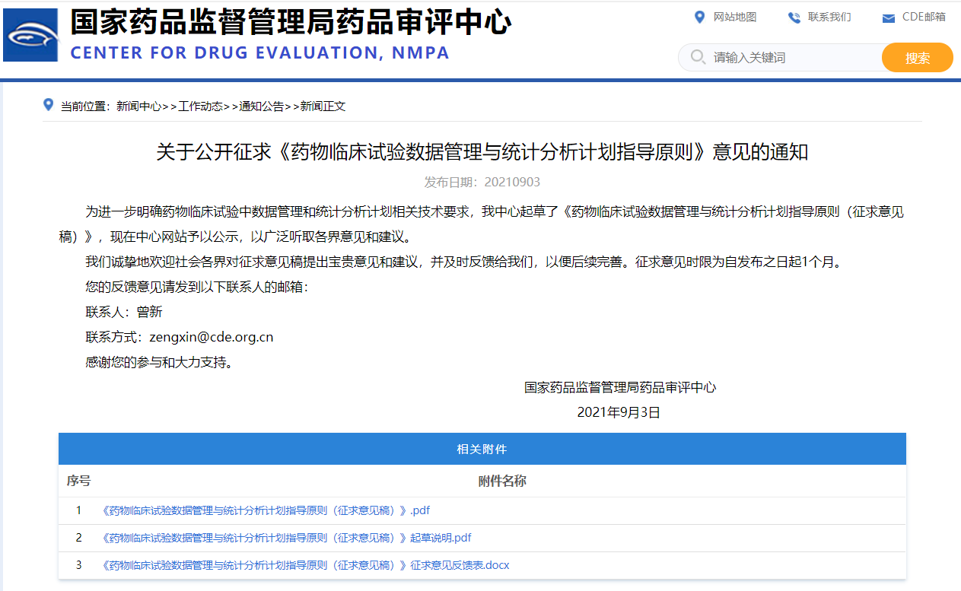This screenshot has height=591, width=961.
Task: Click the location pin before 当前位置
Action: pos(48,105)
